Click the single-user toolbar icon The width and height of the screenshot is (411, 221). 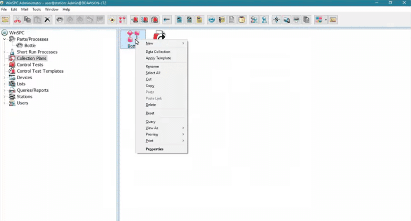click(x=265, y=20)
